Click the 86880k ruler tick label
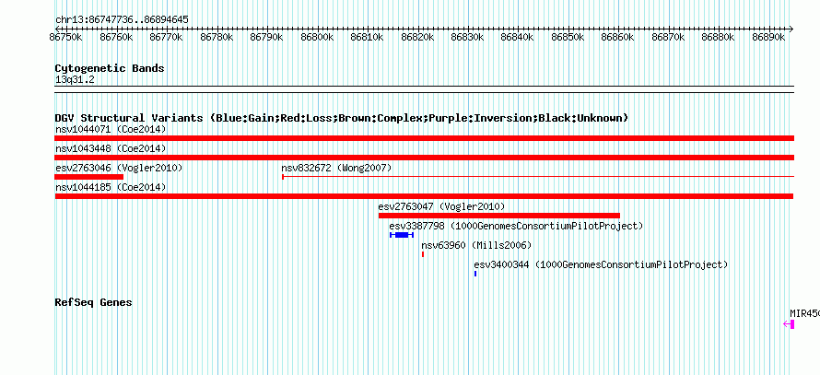The image size is (820, 375). [x=719, y=37]
